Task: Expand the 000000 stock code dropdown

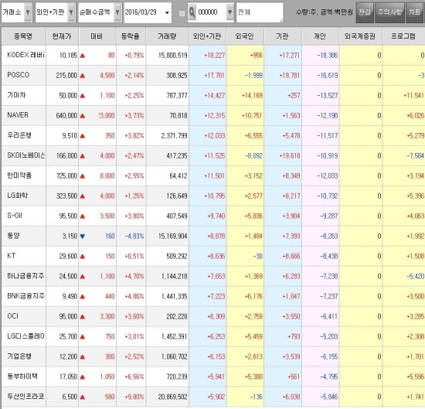Action: point(229,12)
